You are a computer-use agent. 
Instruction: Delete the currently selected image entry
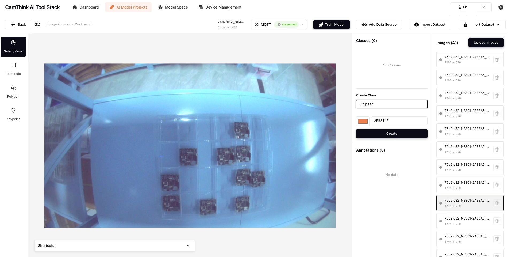click(497, 203)
